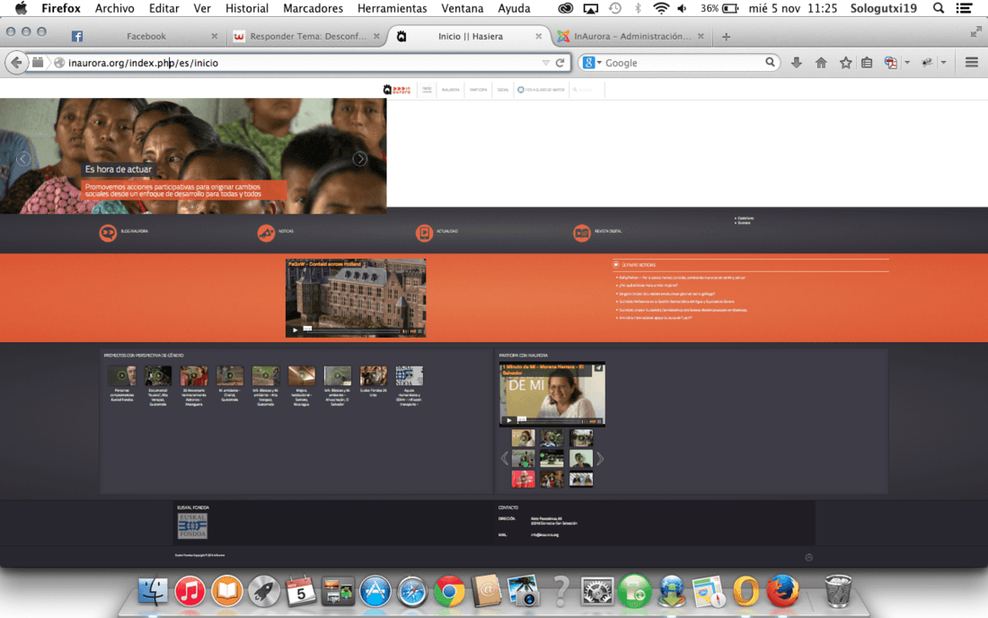
Task: Switch the site language to Castellano
Action: point(745,218)
